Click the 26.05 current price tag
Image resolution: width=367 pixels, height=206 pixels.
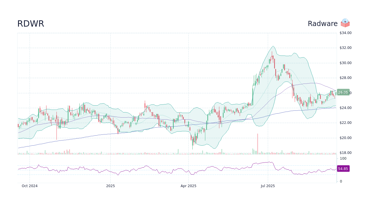(x=343, y=92)
